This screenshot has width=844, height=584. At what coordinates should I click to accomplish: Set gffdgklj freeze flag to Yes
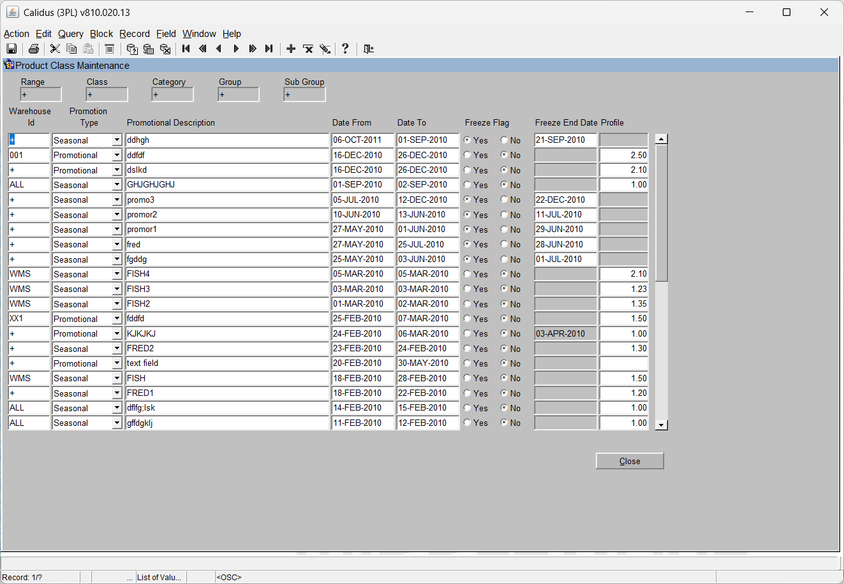point(468,423)
